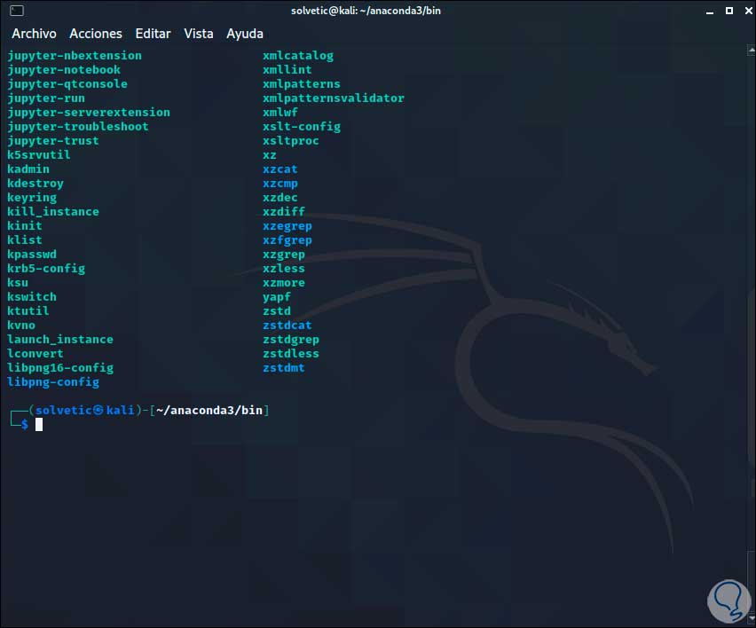Click the terminal cursor at the prompt
The image size is (756, 628).
pos(39,425)
